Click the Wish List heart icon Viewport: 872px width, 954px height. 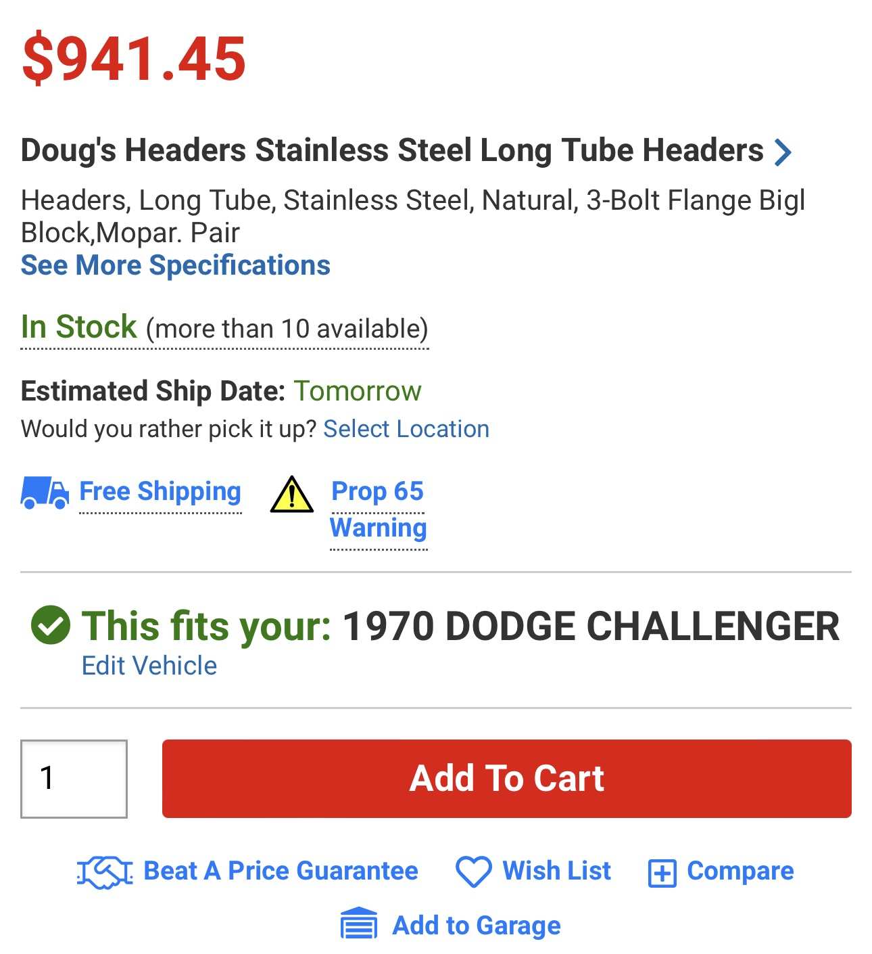(x=473, y=871)
